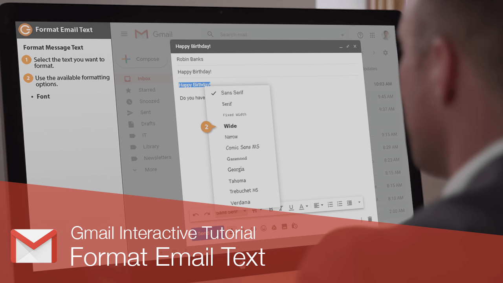Click the search magnifier icon

(x=211, y=34)
